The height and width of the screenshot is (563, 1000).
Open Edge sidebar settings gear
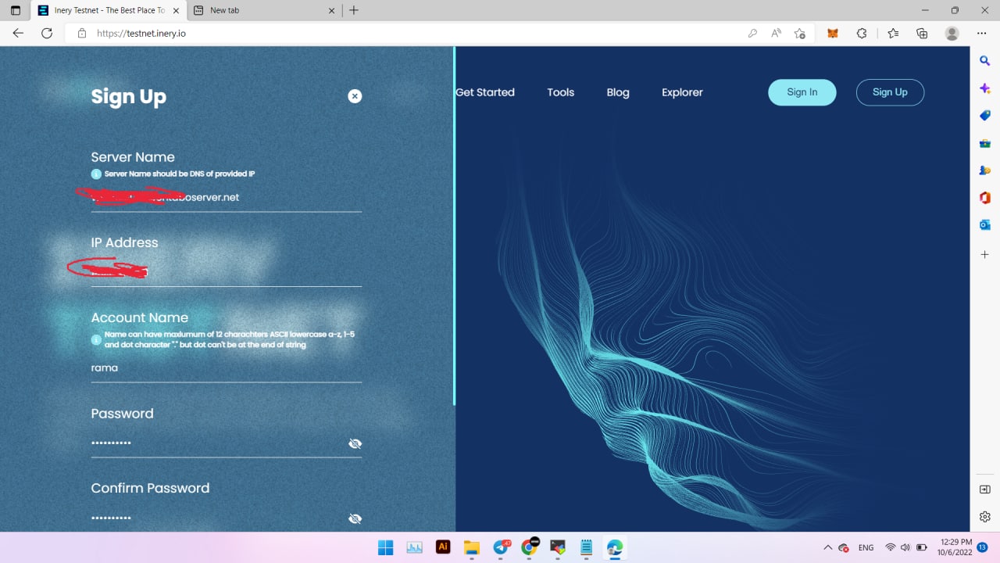click(x=984, y=516)
